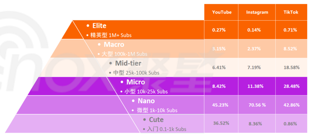The width and height of the screenshot is (311, 135).
Task: Click the 45.23% YouTube Nano value
Action: 220,105
